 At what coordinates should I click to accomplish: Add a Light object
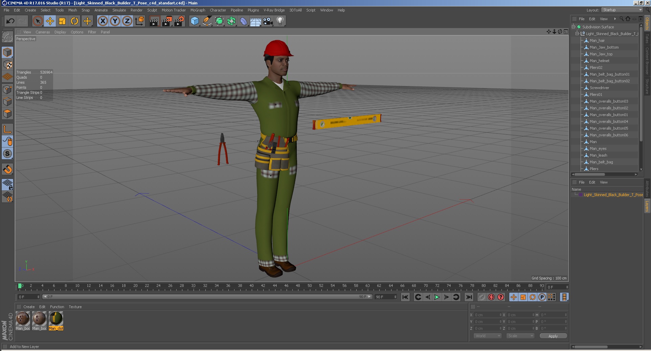(280, 21)
